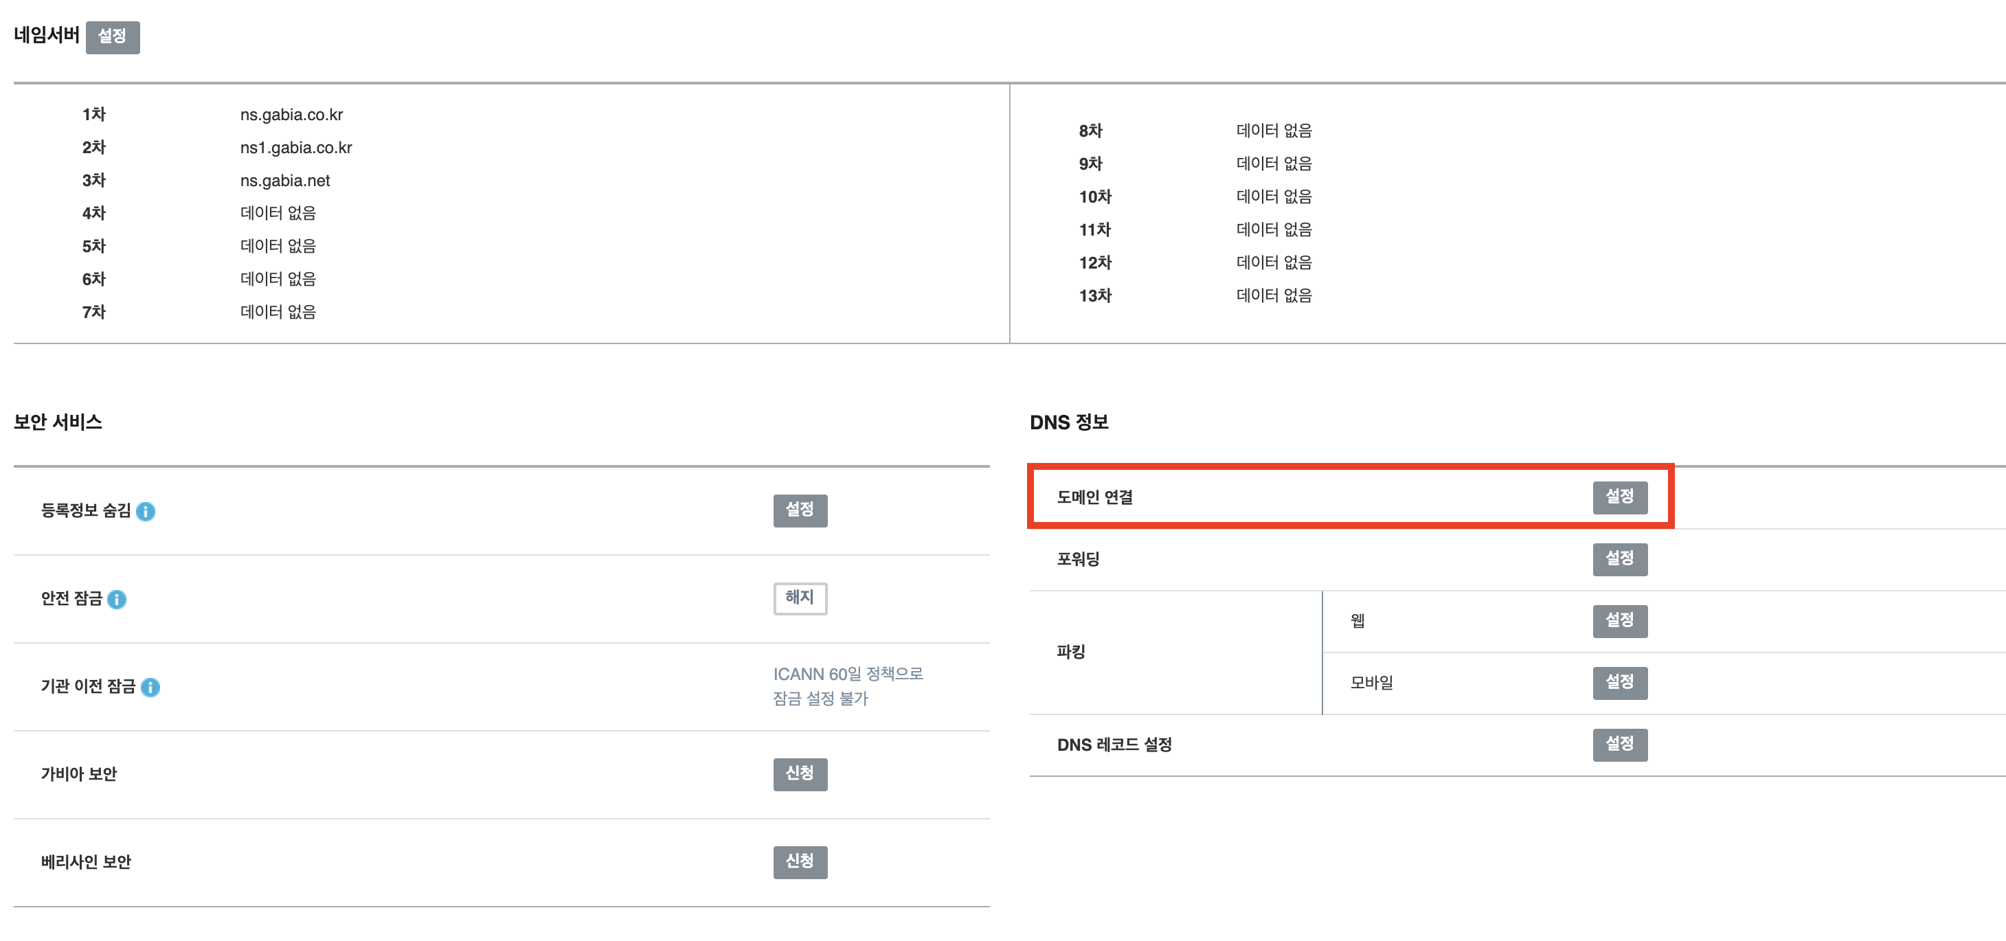This screenshot has height=941, width=2006.
Task: Open 설정 for 도메인 연결
Action: (1619, 497)
